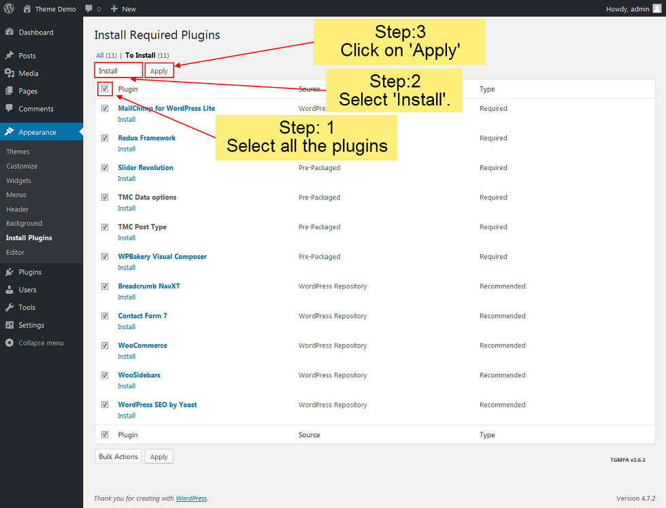
Task: Click the Users icon in sidebar
Action: [x=10, y=290]
